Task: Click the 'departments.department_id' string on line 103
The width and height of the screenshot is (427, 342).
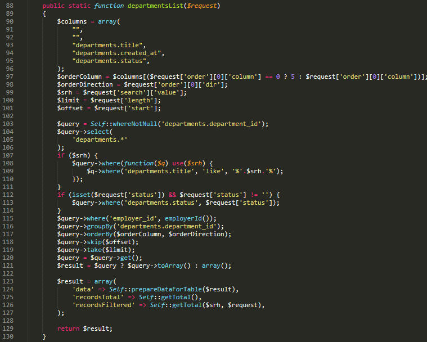Action: point(211,124)
